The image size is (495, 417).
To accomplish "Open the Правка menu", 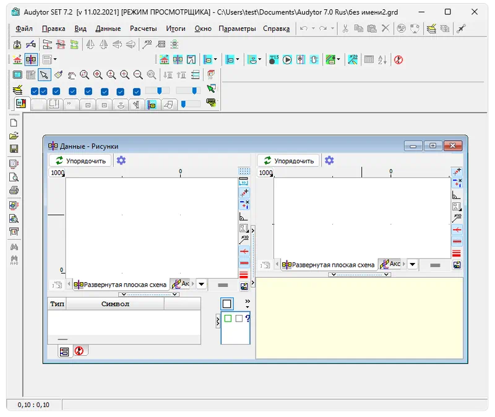I will coord(53,28).
